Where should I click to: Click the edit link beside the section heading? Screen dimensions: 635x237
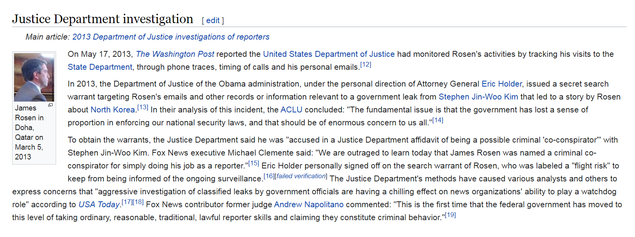(213, 20)
